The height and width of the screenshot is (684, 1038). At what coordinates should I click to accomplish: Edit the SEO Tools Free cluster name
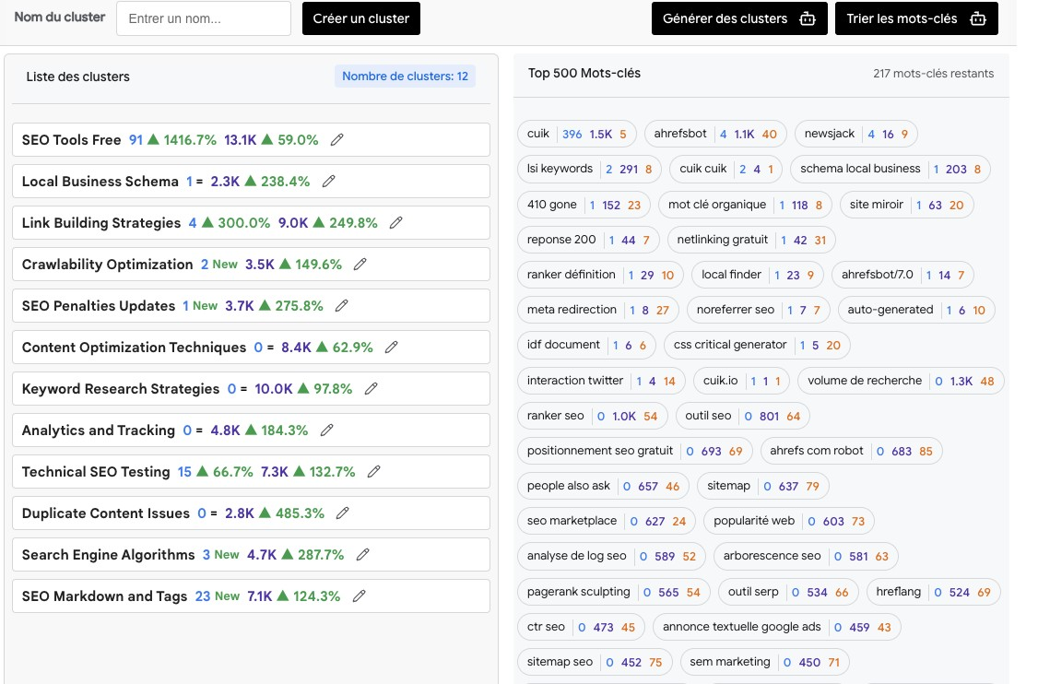click(337, 140)
